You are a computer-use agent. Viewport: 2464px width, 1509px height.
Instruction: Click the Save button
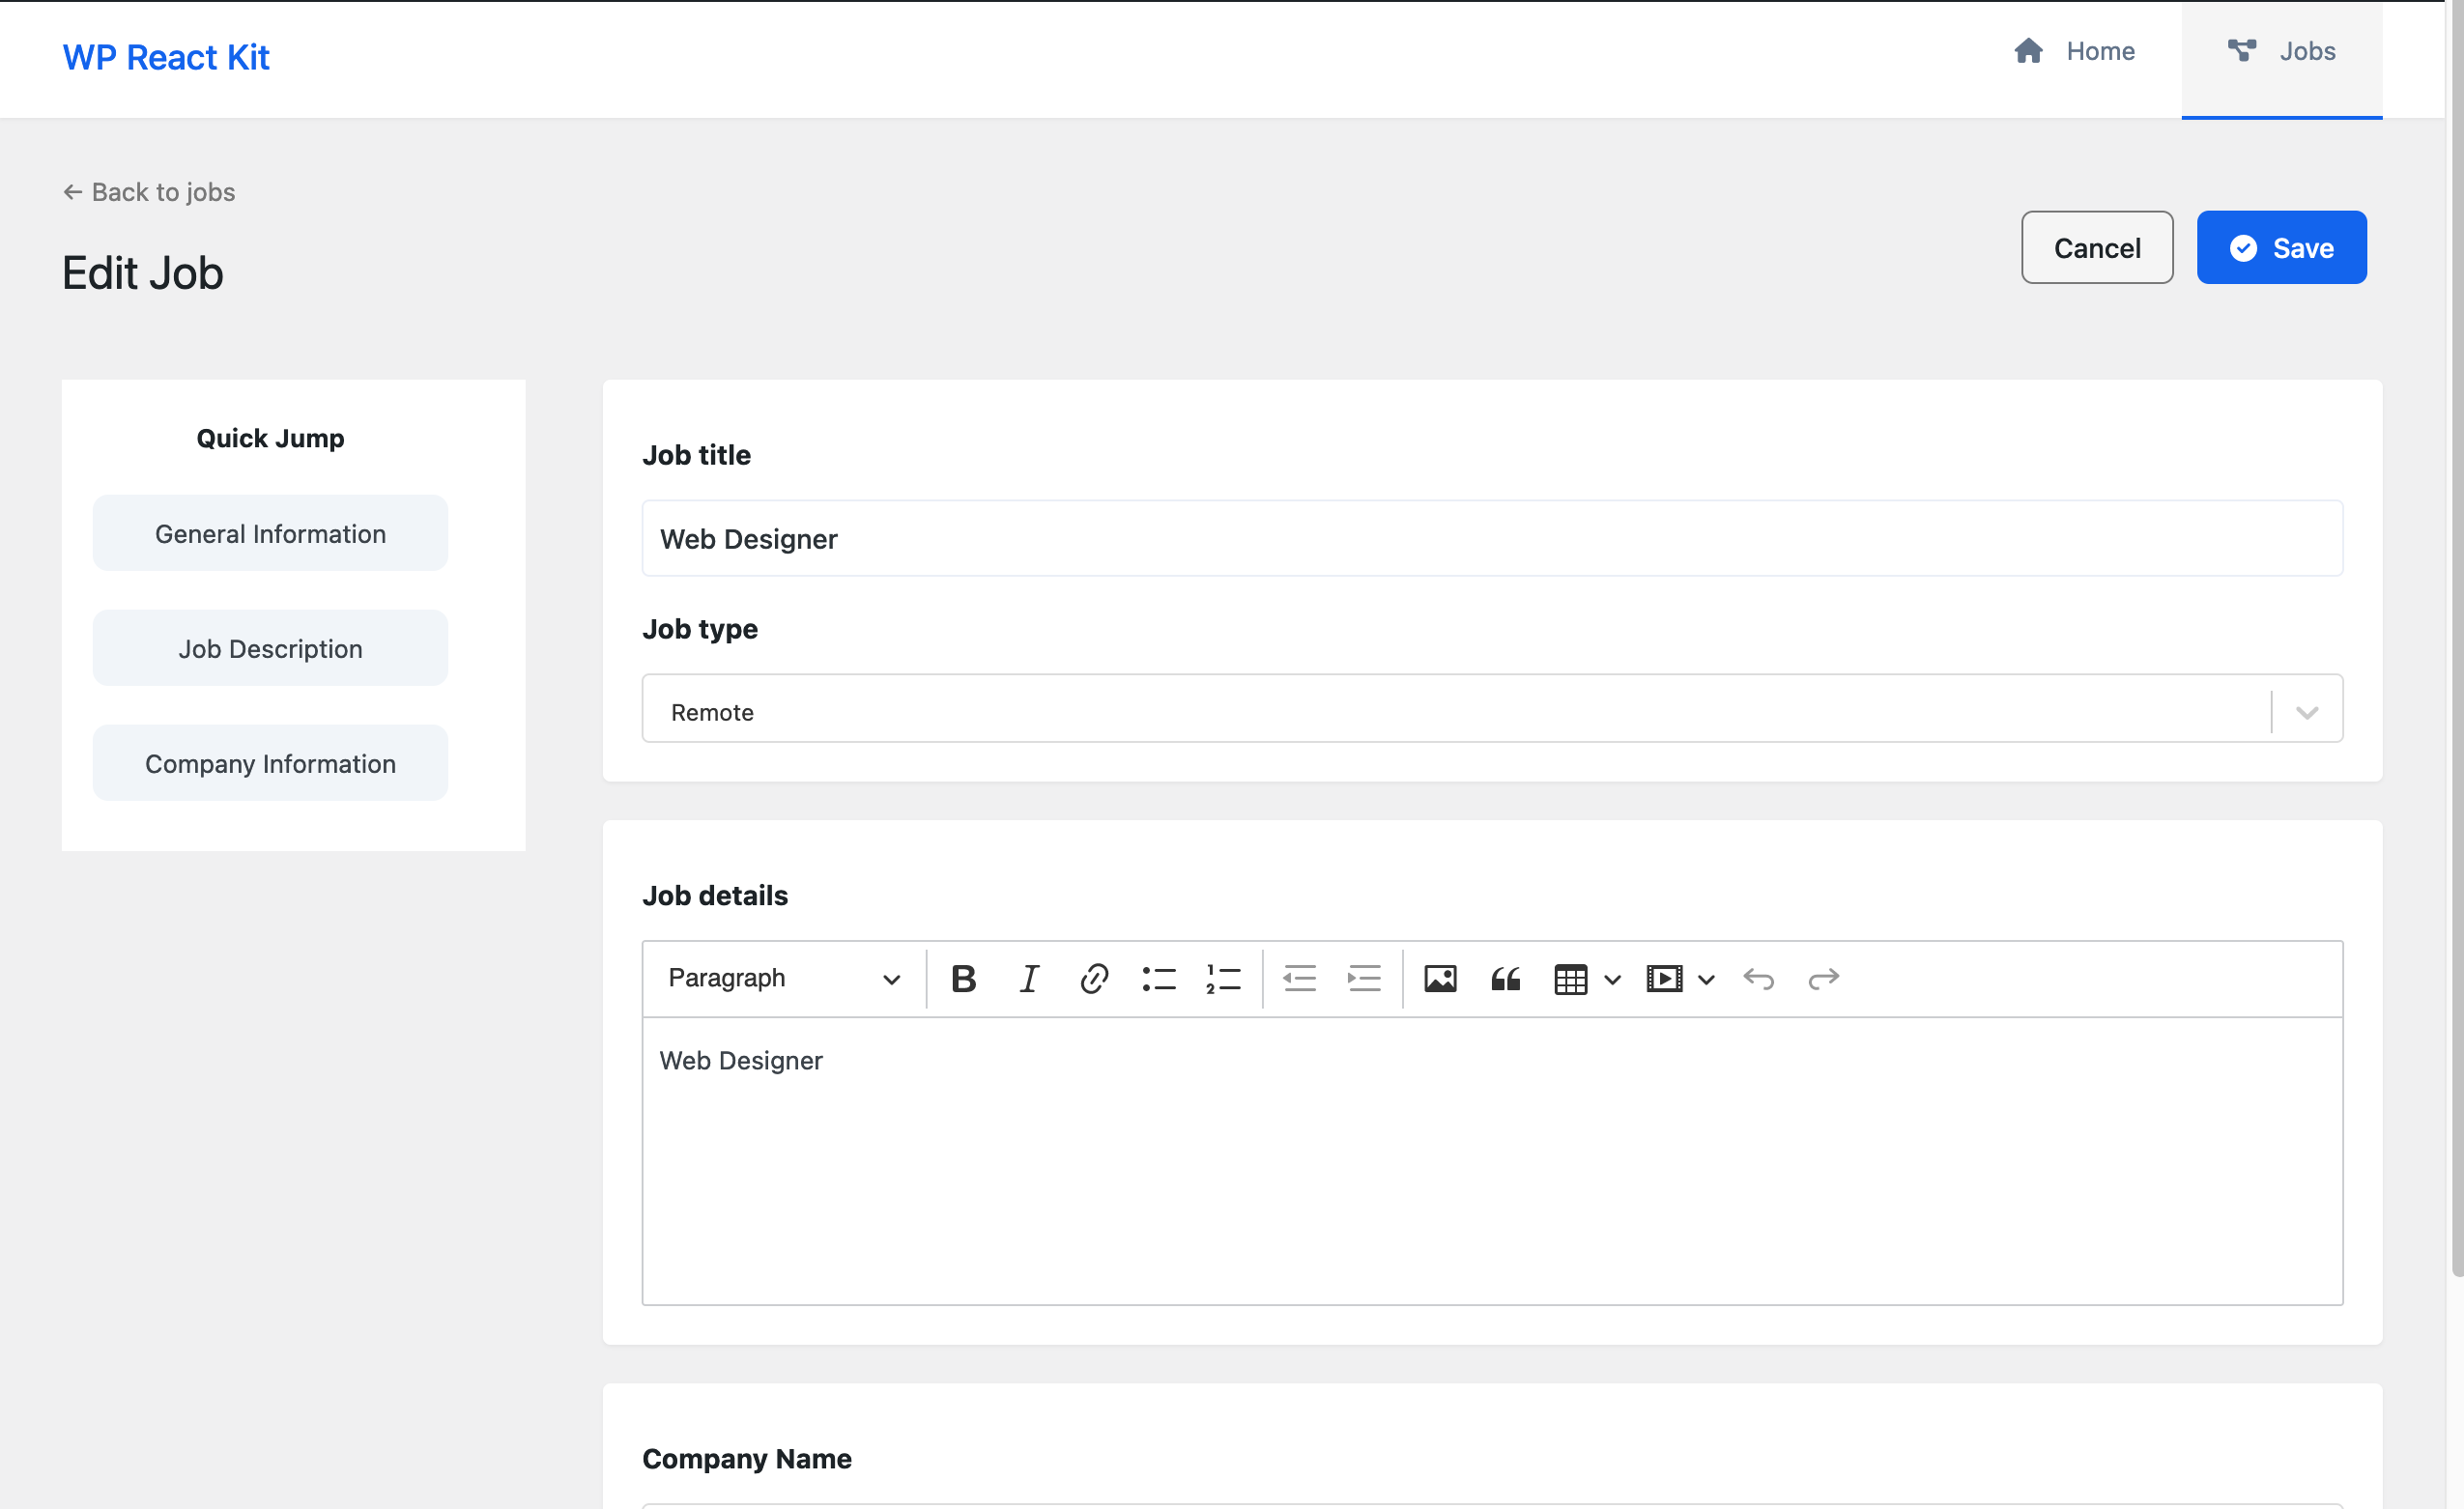pos(2281,248)
